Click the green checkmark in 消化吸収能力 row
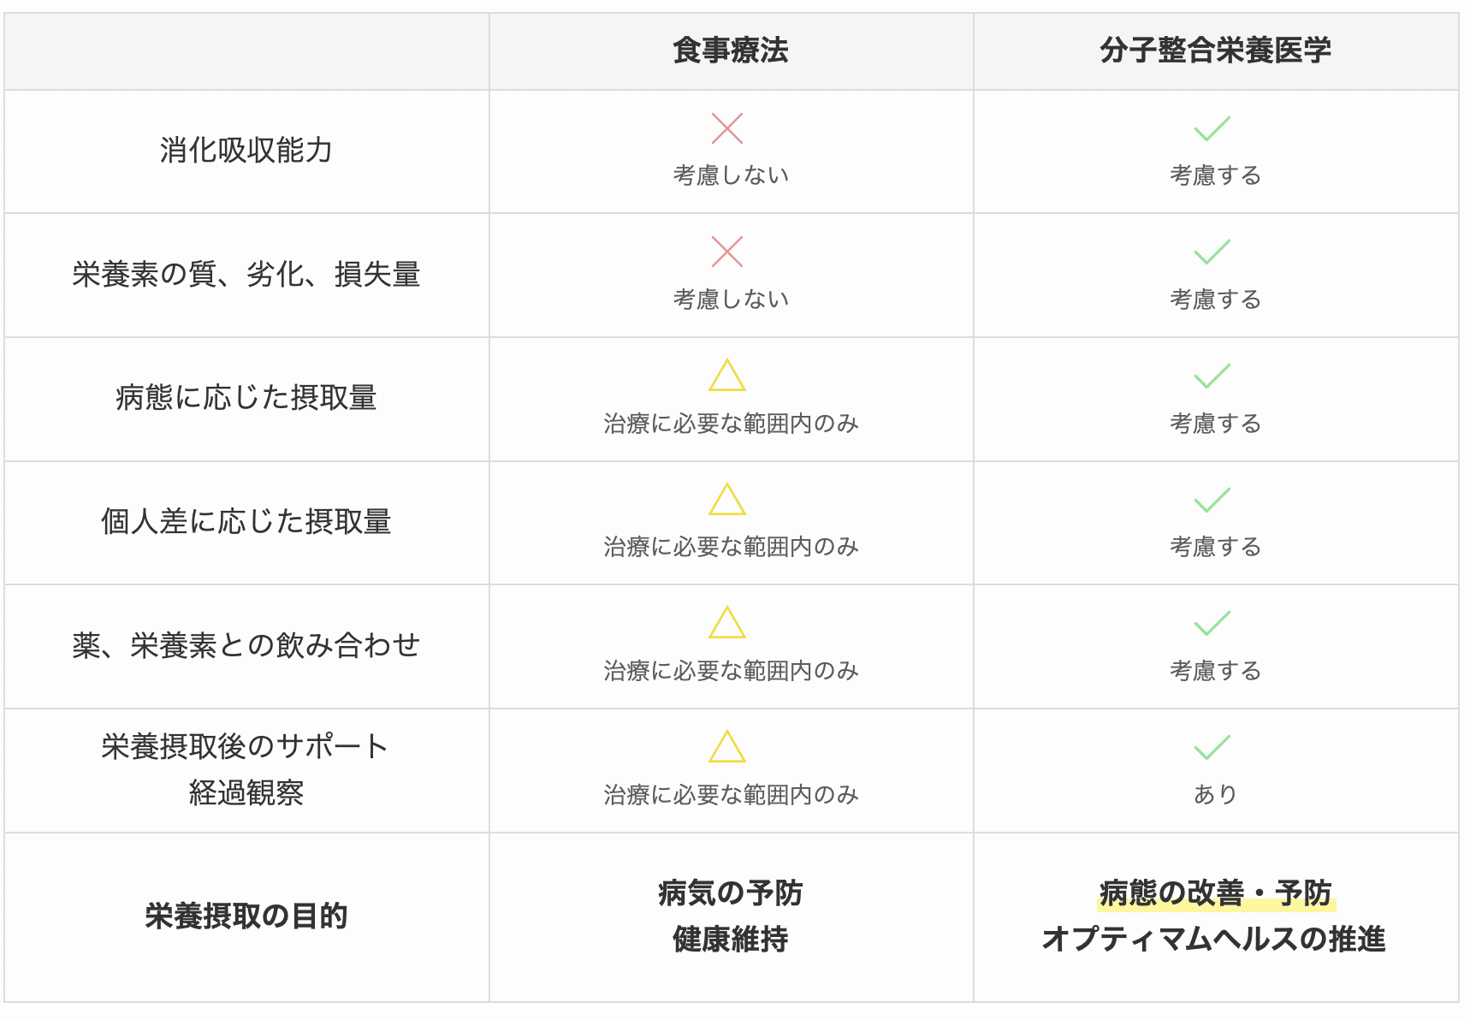Viewport: 1470px width, 1020px height. (1212, 129)
